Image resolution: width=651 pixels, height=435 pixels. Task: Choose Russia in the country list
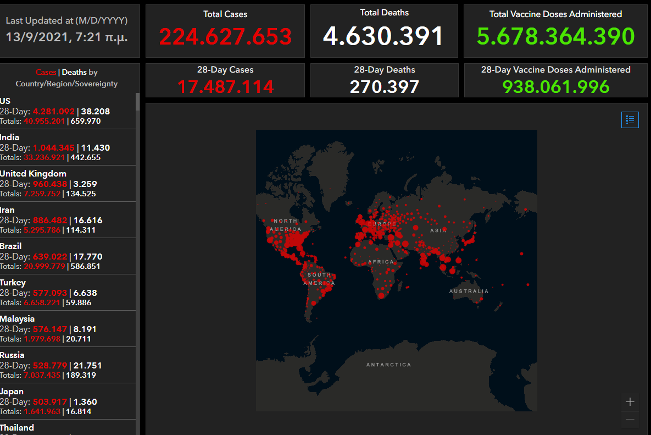(x=66, y=365)
